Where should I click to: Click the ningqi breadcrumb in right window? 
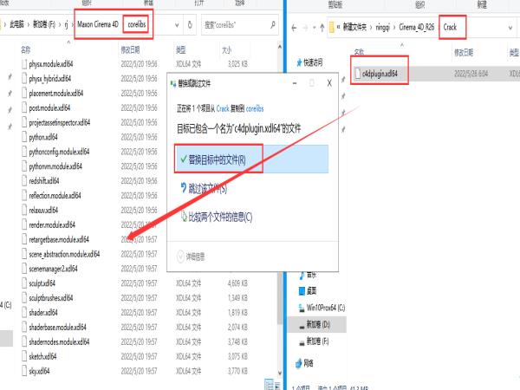(382, 27)
